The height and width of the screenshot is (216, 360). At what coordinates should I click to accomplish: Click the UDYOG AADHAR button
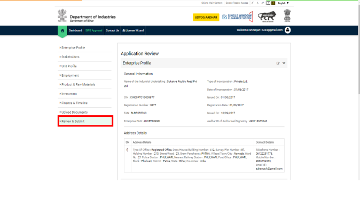206,17
